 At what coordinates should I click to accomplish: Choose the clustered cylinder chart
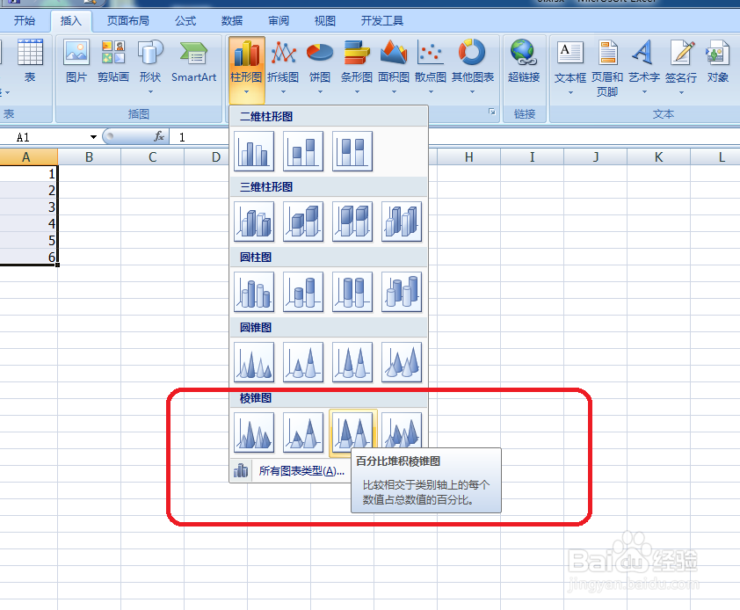[x=254, y=292]
